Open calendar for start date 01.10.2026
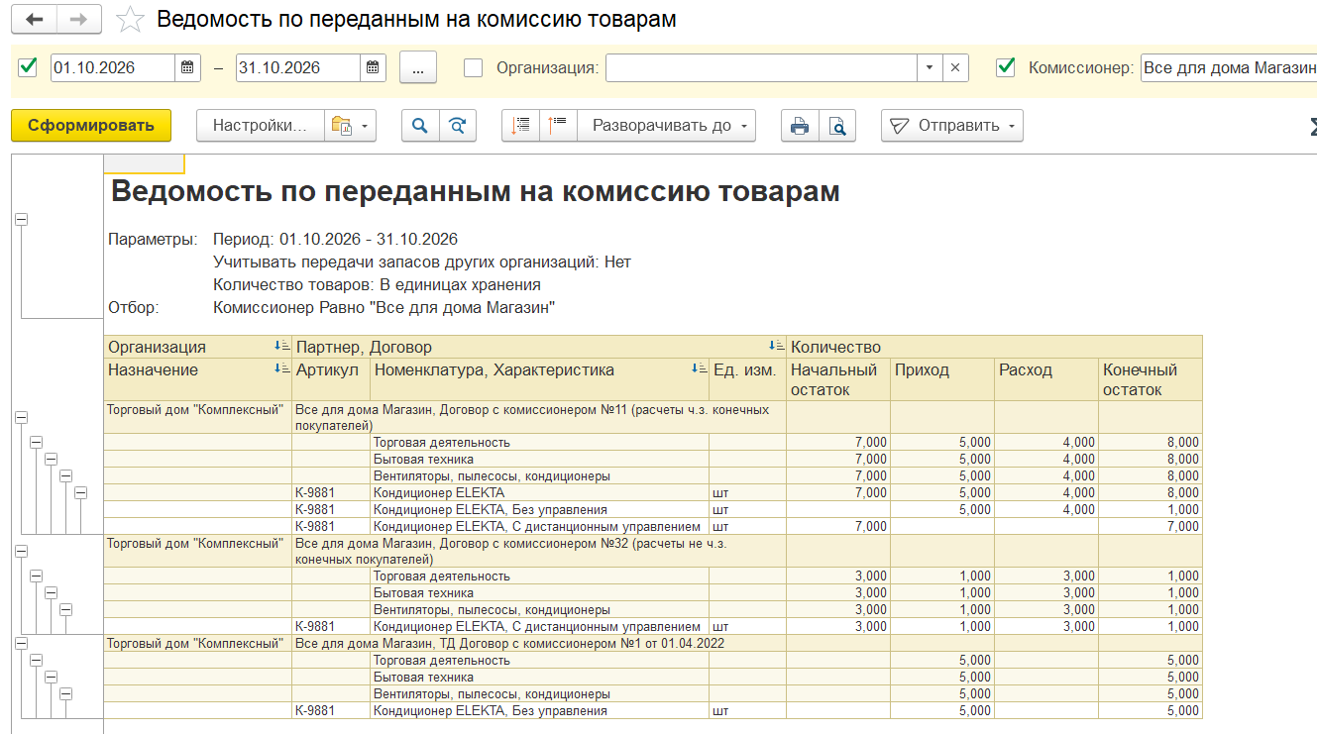The width and height of the screenshot is (1317, 734). (188, 68)
